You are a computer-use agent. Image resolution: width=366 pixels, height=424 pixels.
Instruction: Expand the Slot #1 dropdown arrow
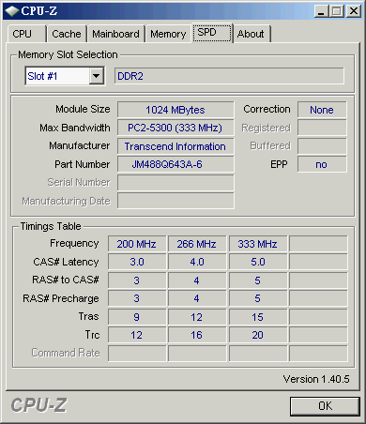click(x=97, y=76)
